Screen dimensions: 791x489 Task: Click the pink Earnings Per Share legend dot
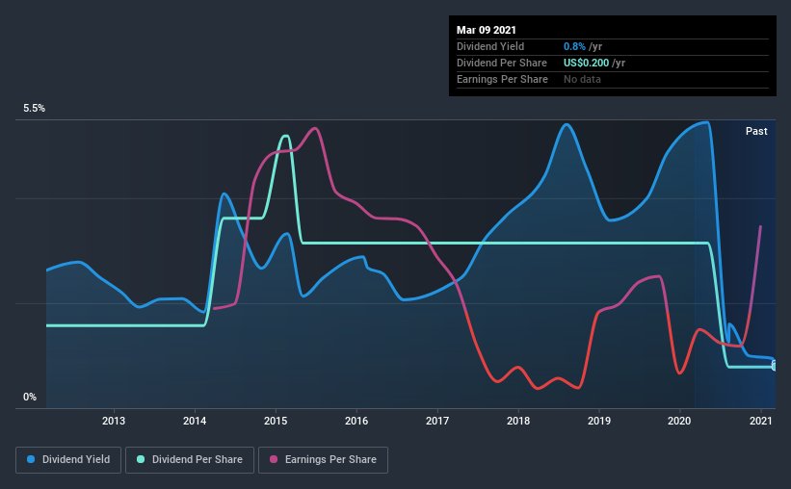point(274,459)
